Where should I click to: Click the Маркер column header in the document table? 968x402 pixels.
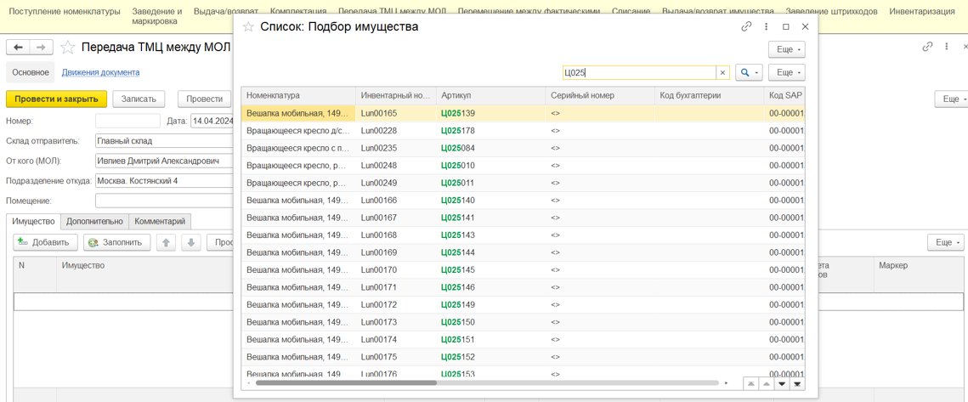point(919,274)
